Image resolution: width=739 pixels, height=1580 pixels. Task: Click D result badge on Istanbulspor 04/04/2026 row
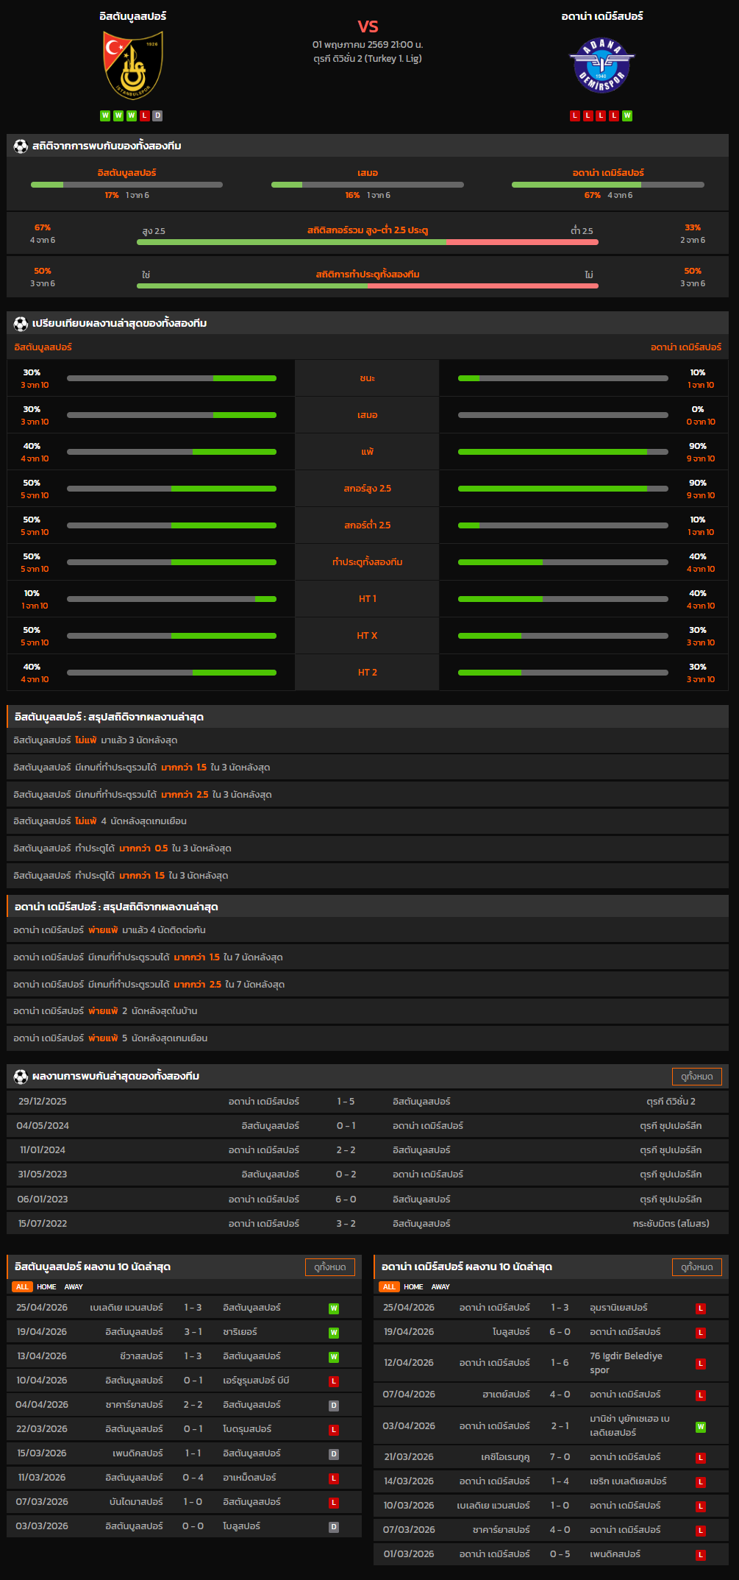[334, 1406]
